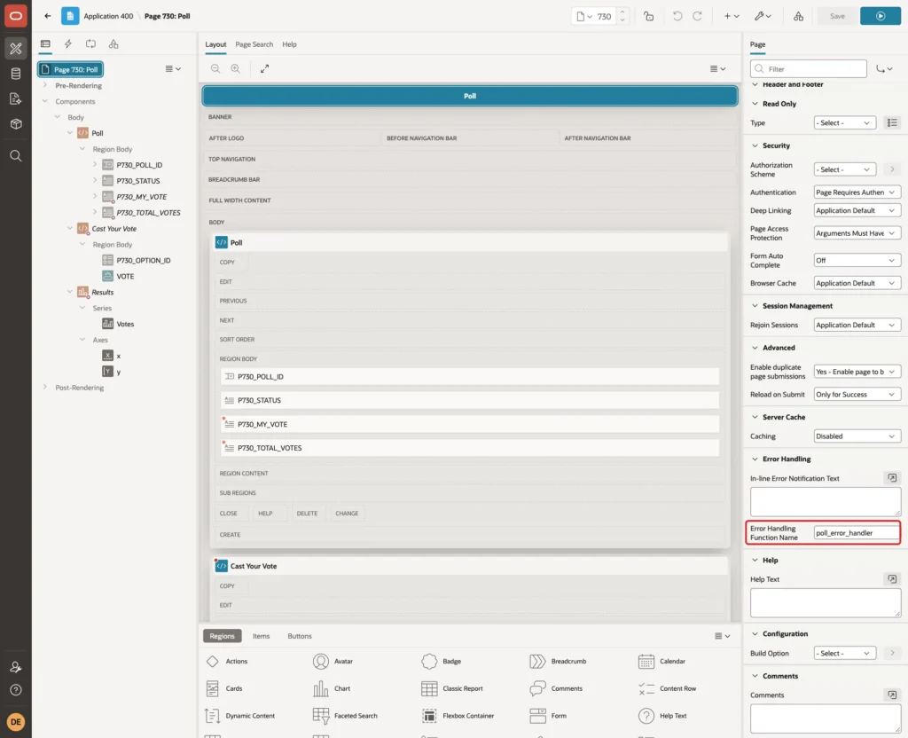Viewport: 908px width, 738px height.
Task: Increment the page number stepper
Action: coord(622,12)
